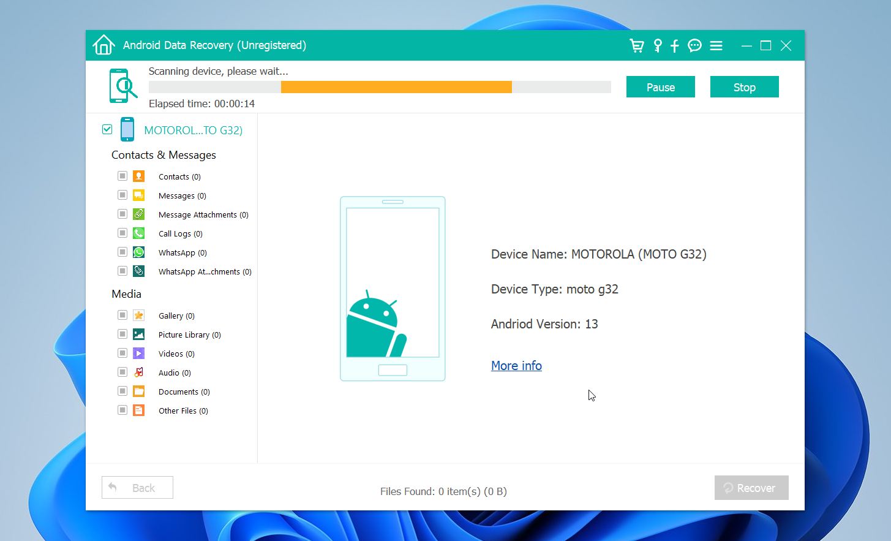
Task: Click the Home icon in title bar
Action: coord(103,45)
